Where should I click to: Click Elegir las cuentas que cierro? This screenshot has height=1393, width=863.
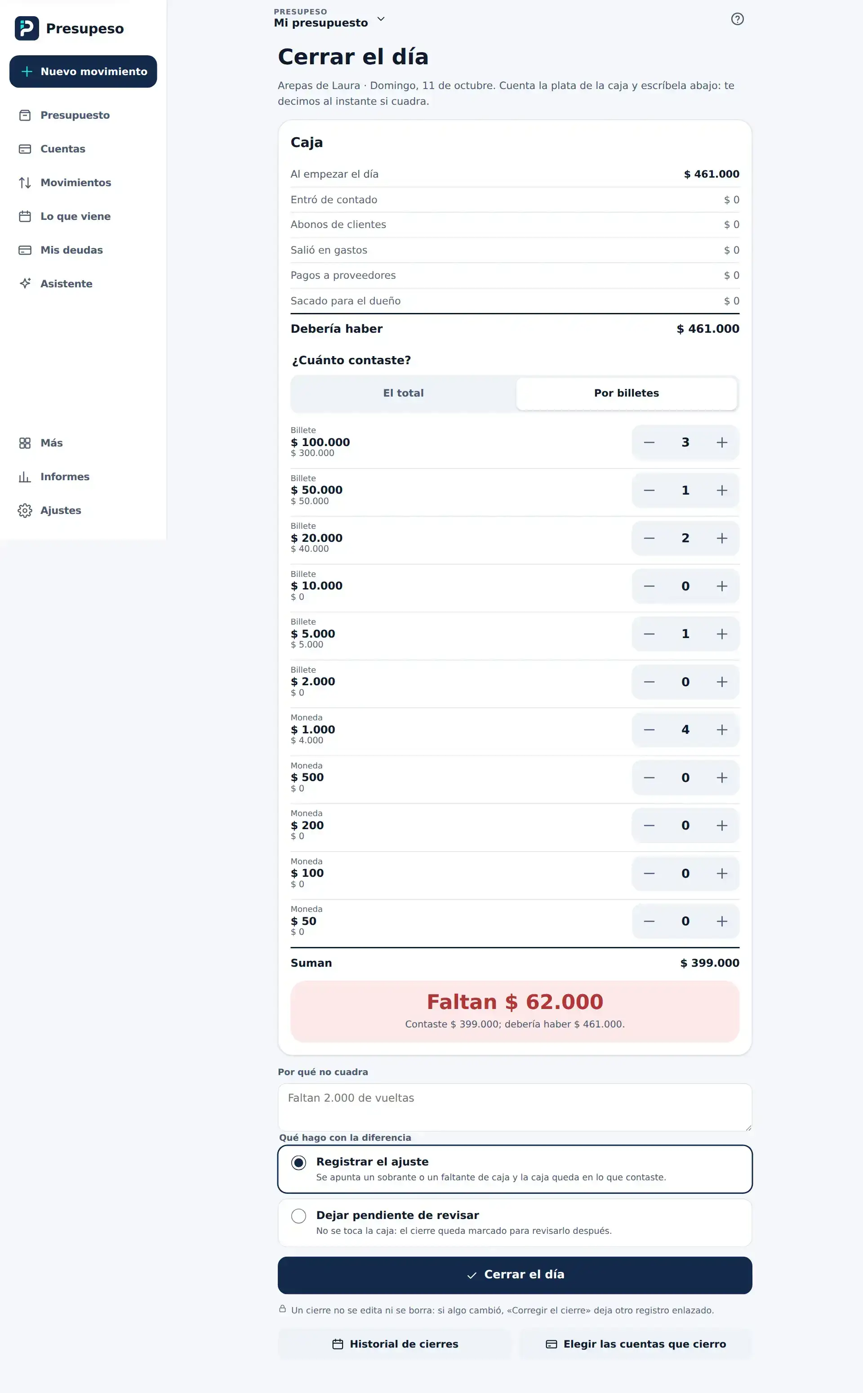(x=635, y=1344)
